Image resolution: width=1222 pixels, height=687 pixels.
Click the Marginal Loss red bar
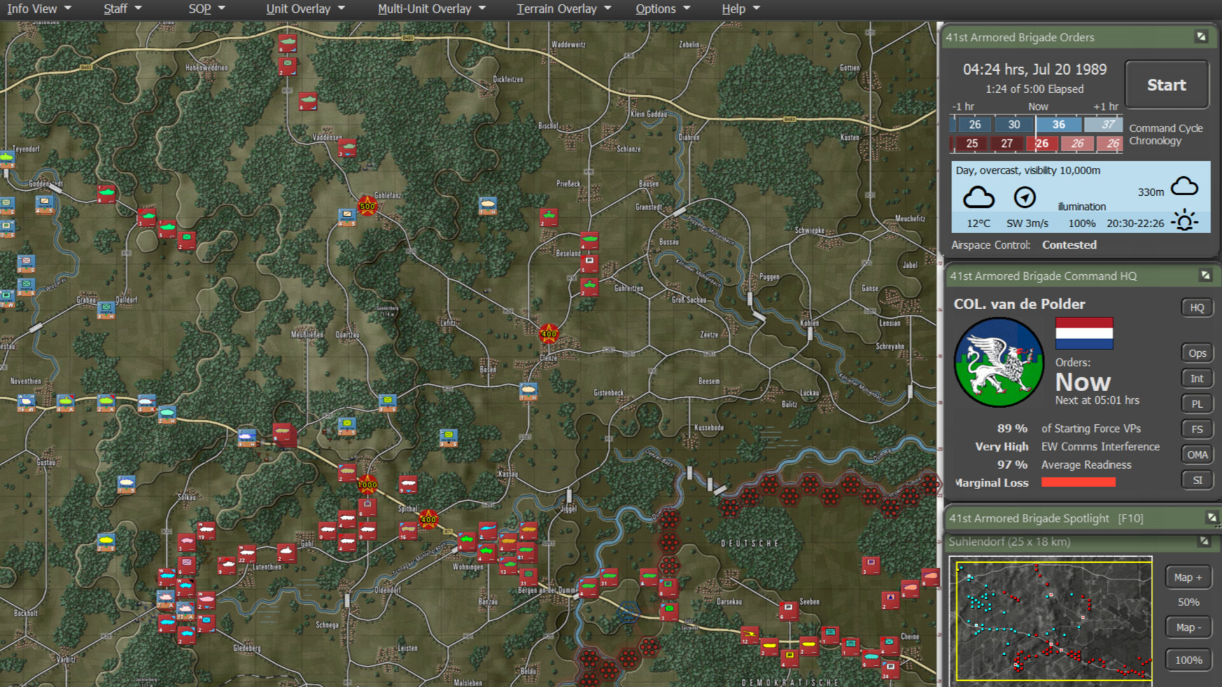point(1078,483)
